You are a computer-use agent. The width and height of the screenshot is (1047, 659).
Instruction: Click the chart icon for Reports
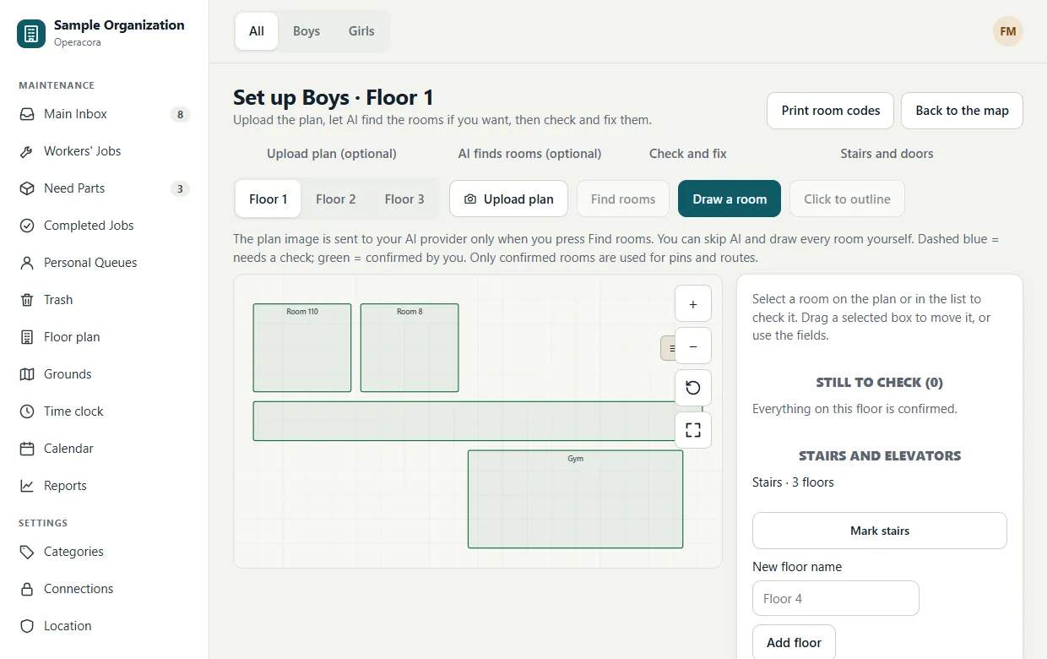pos(27,486)
